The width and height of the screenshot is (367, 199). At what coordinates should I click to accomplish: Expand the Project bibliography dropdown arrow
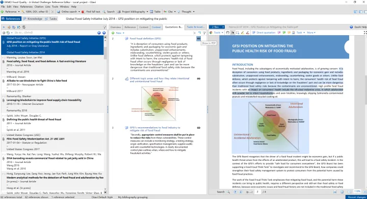point(147,11)
